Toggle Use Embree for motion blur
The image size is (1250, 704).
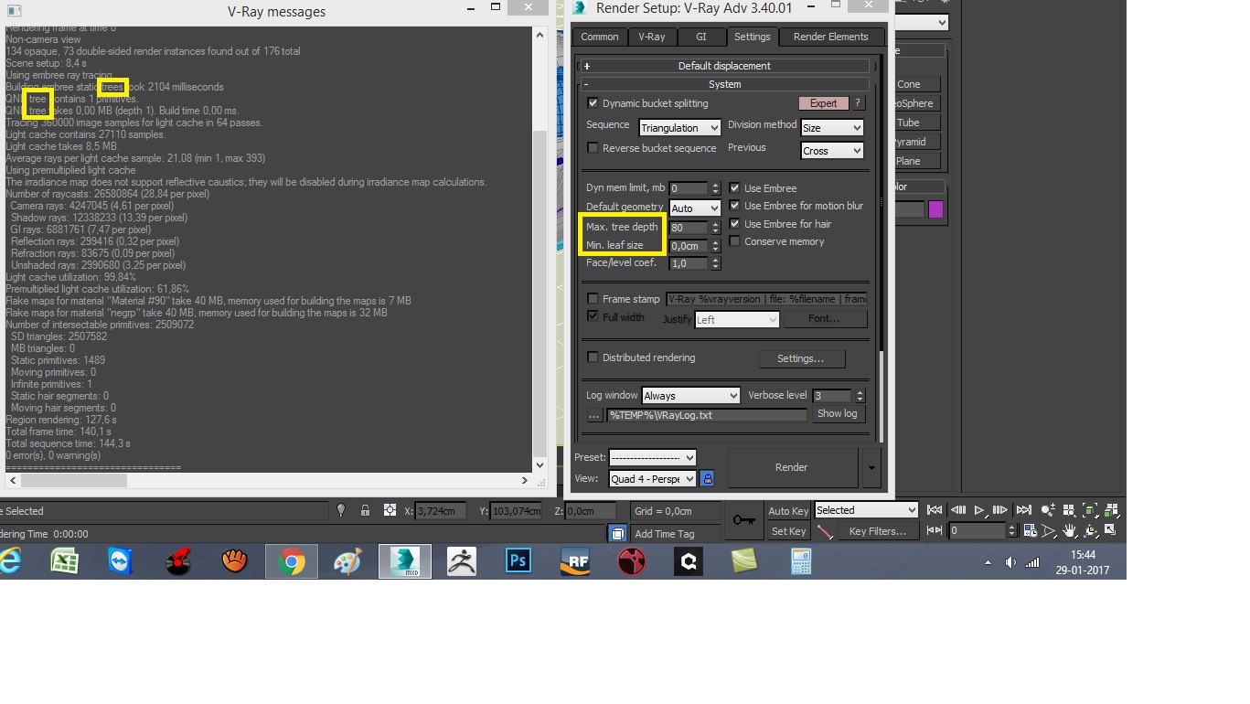pyautogui.click(x=734, y=206)
